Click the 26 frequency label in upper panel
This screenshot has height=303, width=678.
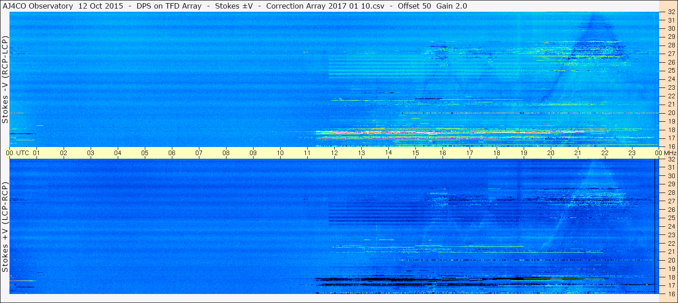pyautogui.click(x=671, y=62)
